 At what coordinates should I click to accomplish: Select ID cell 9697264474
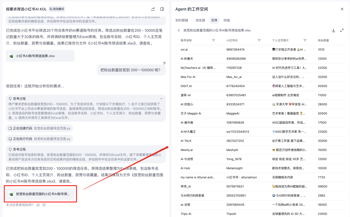click(x=235, y=49)
